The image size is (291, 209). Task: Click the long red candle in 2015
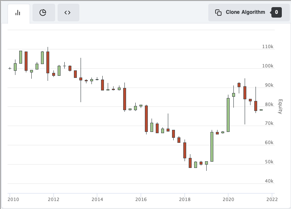(x=124, y=99)
